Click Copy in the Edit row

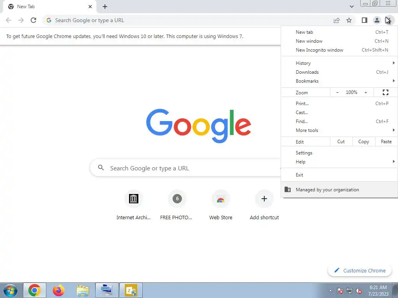(x=363, y=142)
